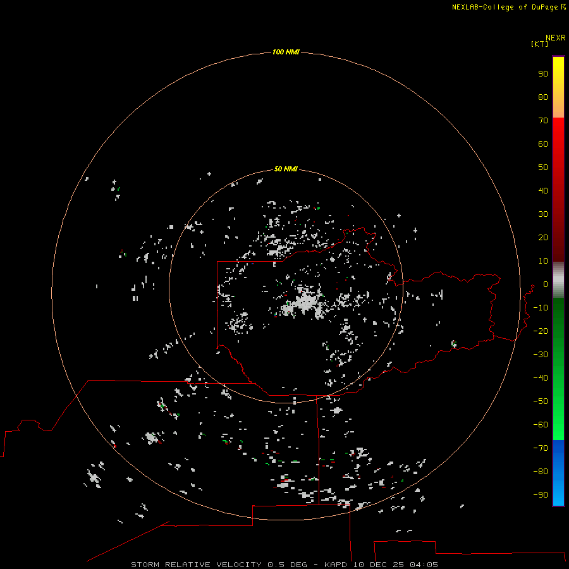Click the 90 value on velocity scale

click(x=543, y=74)
